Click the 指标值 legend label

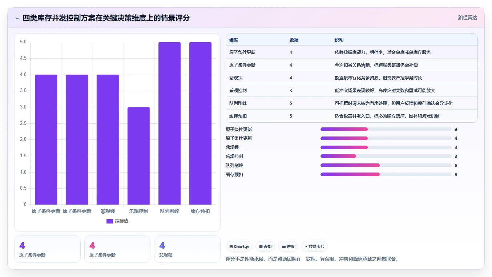click(122, 221)
